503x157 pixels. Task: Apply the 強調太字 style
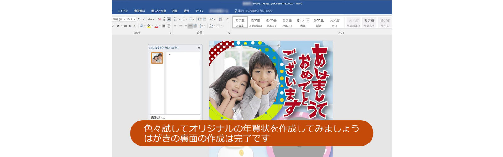tap(369, 22)
